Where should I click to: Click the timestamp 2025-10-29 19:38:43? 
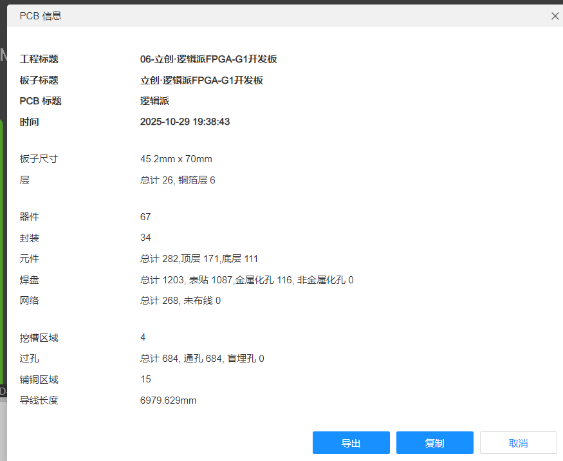coord(185,122)
